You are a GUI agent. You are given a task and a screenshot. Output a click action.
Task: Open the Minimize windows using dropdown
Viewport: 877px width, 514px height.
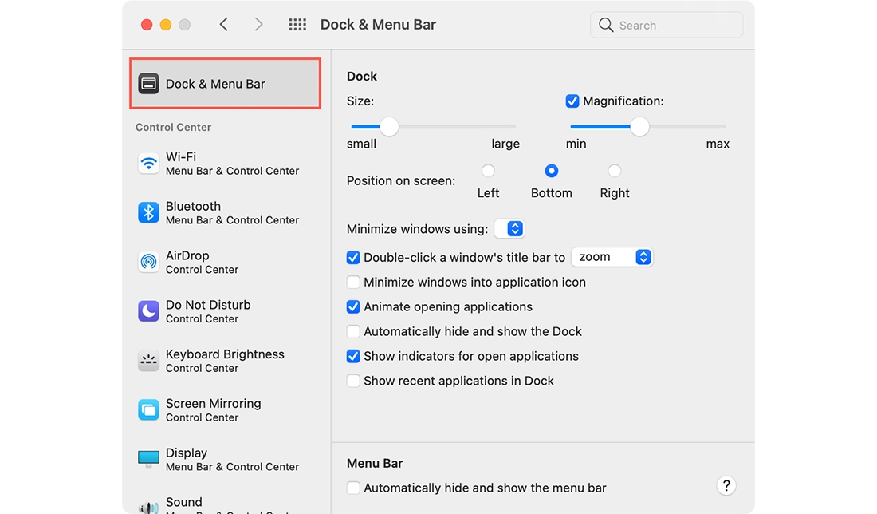coord(509,228)
